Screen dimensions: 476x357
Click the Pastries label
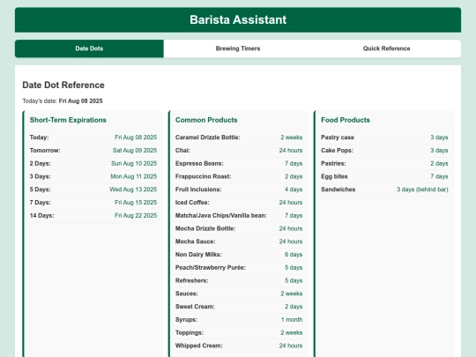[x=333, y=163]
